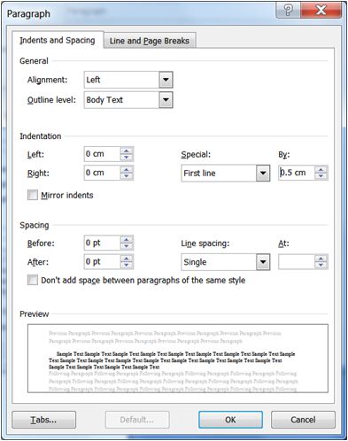The height and width of the screenshot is (441, 348).
Task: Decrease After spacing with the down arrow
Action: 127,265
